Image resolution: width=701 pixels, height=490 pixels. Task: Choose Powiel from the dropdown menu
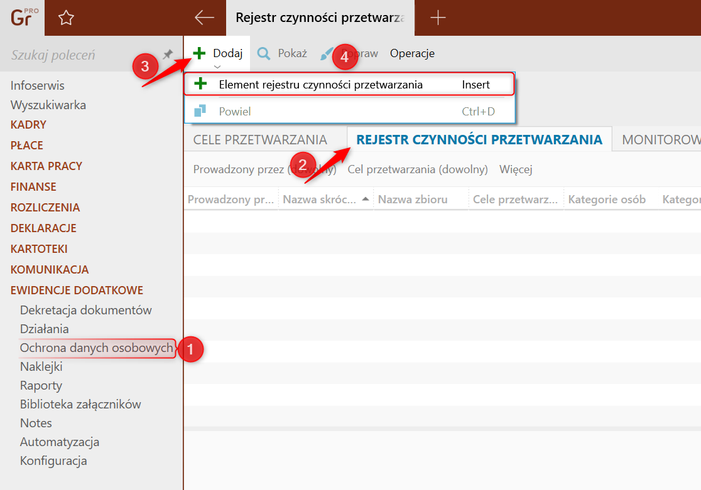349,111
